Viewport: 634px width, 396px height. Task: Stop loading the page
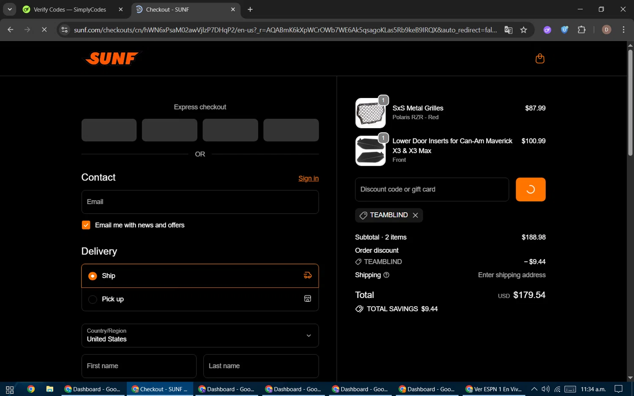pos(44,30)
